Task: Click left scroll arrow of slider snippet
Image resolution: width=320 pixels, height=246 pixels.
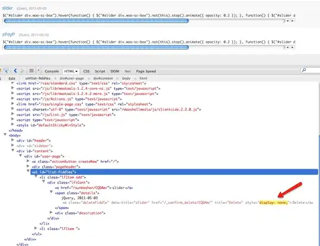Action: click(287, 21)
